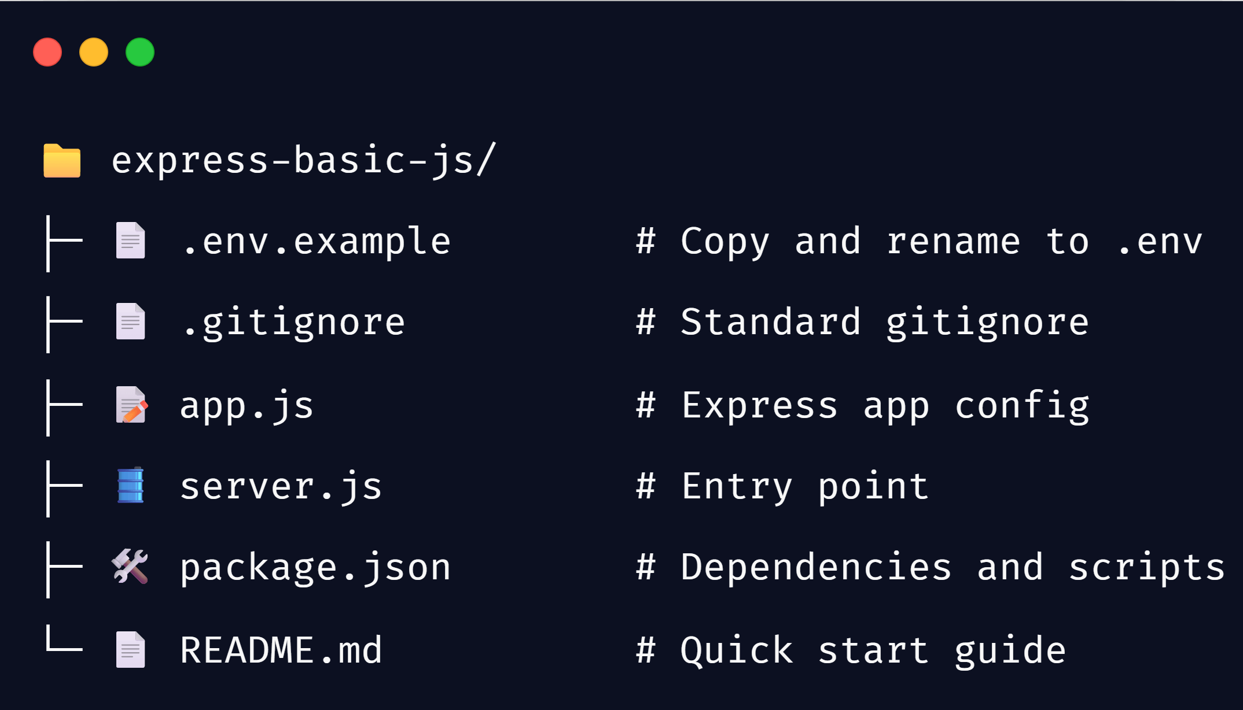1243x710 pixels.
Task: Click the .gitignore document icon
Action: [130, 321]
